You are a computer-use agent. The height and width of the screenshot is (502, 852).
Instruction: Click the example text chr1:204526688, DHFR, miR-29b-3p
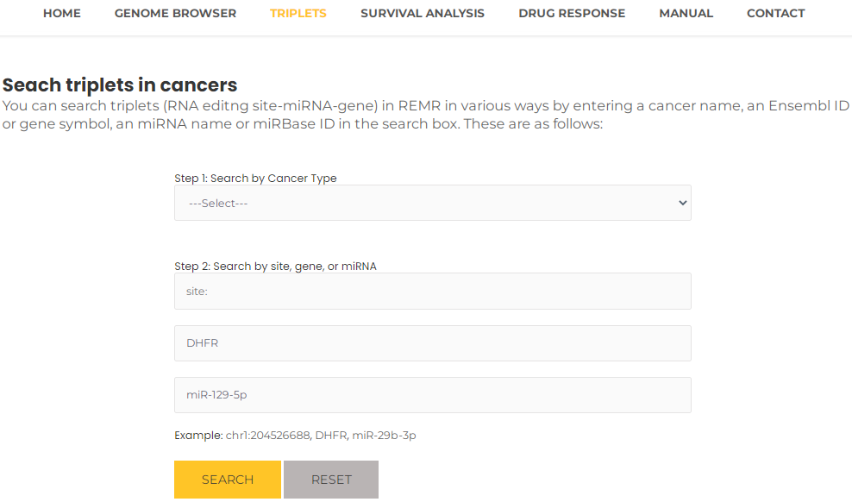321,436
